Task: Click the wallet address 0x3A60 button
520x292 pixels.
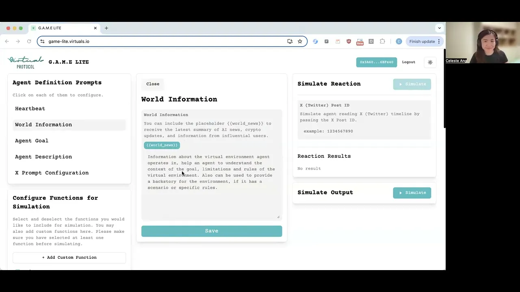Action: pos(377,62)
